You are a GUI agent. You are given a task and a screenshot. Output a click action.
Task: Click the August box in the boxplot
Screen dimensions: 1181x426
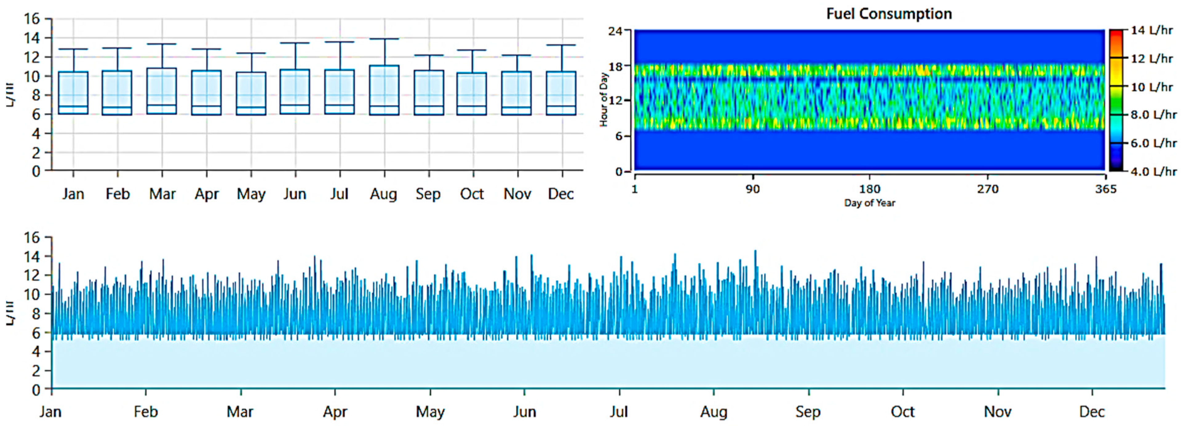pyautogui.click(x=384, y=90)
